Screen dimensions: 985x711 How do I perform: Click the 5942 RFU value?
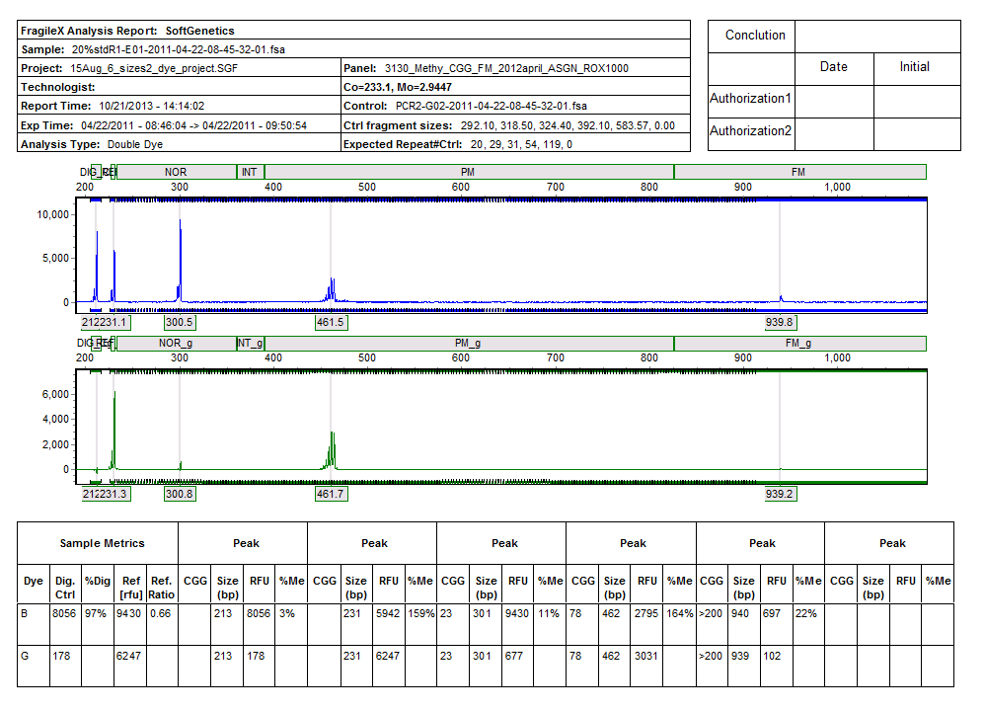388,613
